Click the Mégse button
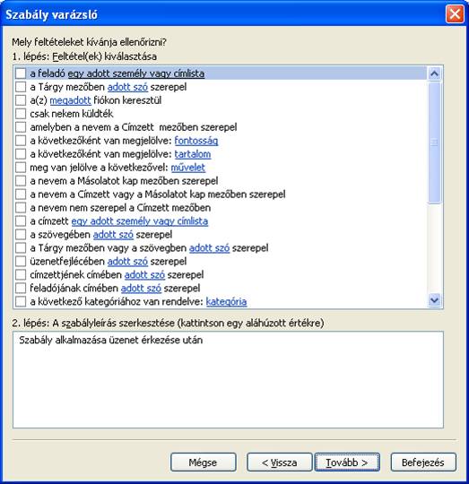The width and height of the screenshot is (469, 484). point(204,462)
